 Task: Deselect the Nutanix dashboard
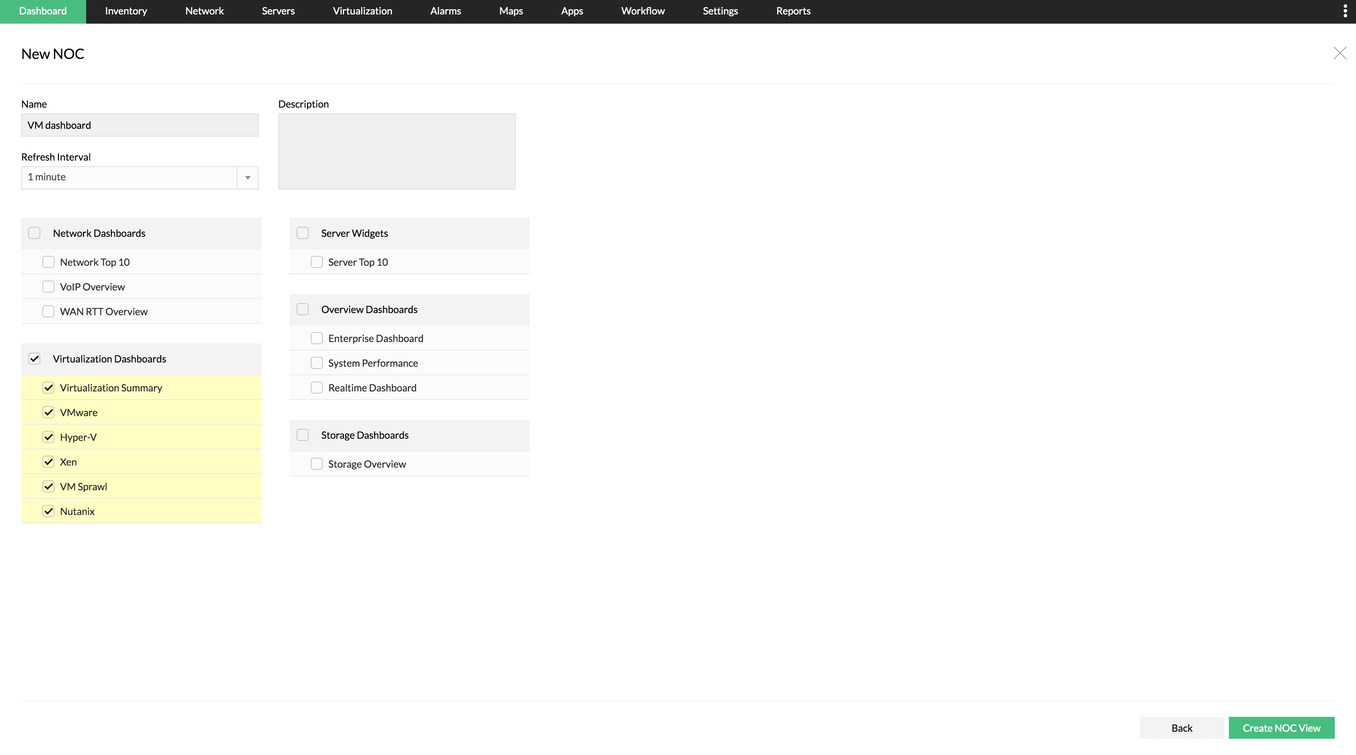click(x=48, y=511)
